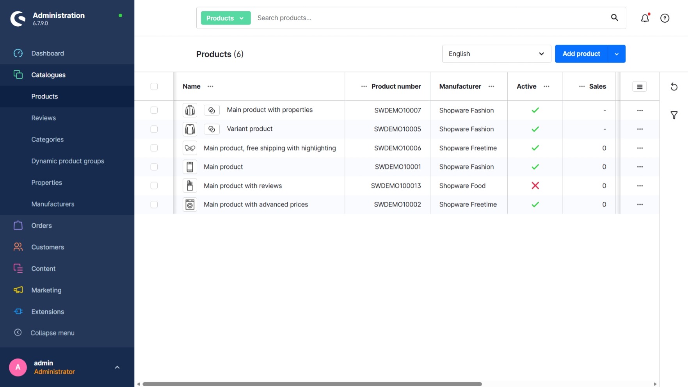Screen dimensions: 688x387
Task: Click variant icon for Variant product
Action: coord(212,129)
